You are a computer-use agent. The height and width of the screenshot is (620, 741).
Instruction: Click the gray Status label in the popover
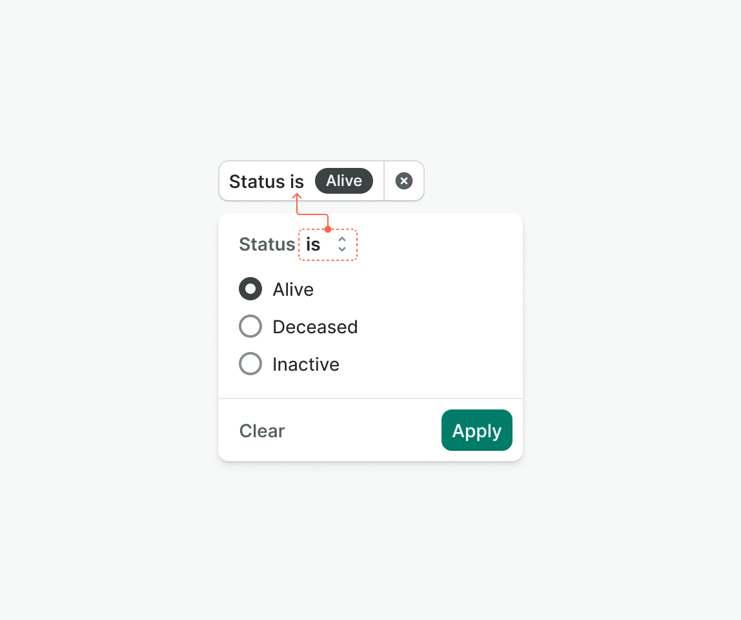267,244
